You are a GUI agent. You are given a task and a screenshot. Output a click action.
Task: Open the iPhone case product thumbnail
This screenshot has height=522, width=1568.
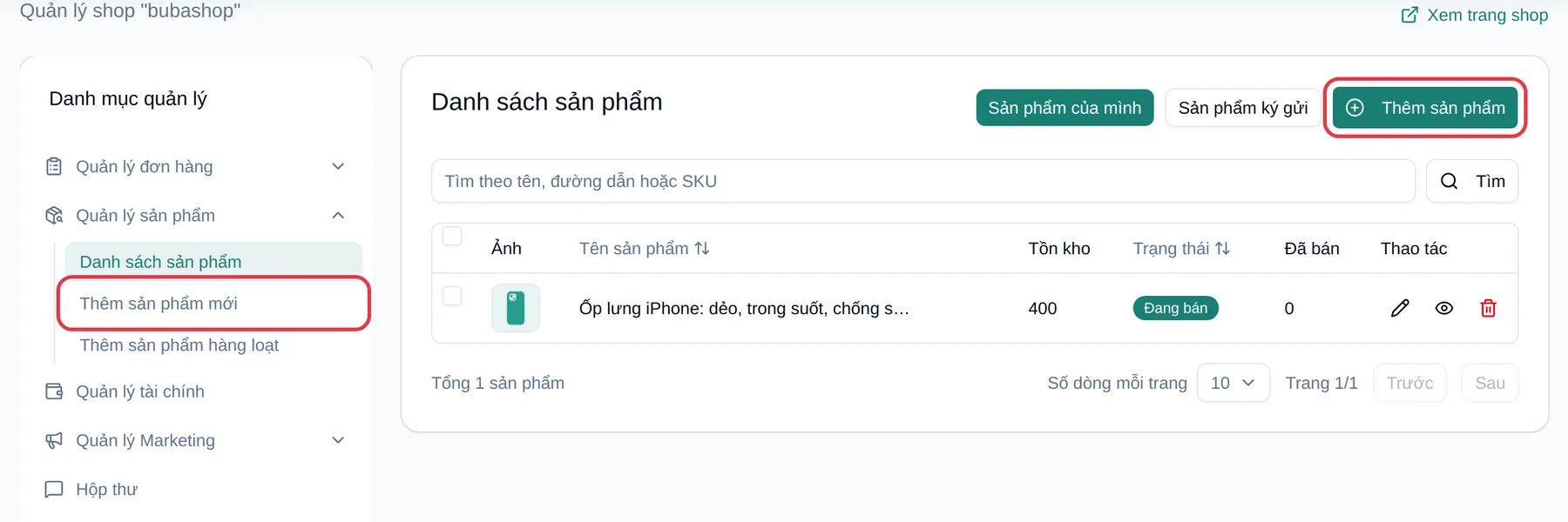(x=516, y=308)
